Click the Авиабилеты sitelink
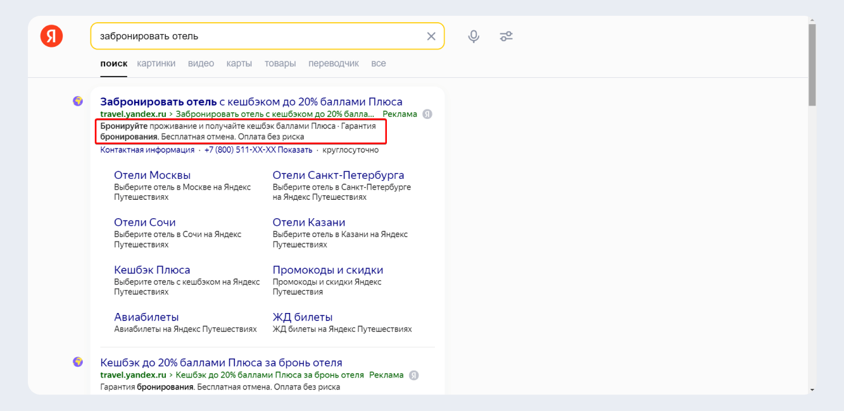Viewport: 844px width, 411px height. [x=146, y=317]
